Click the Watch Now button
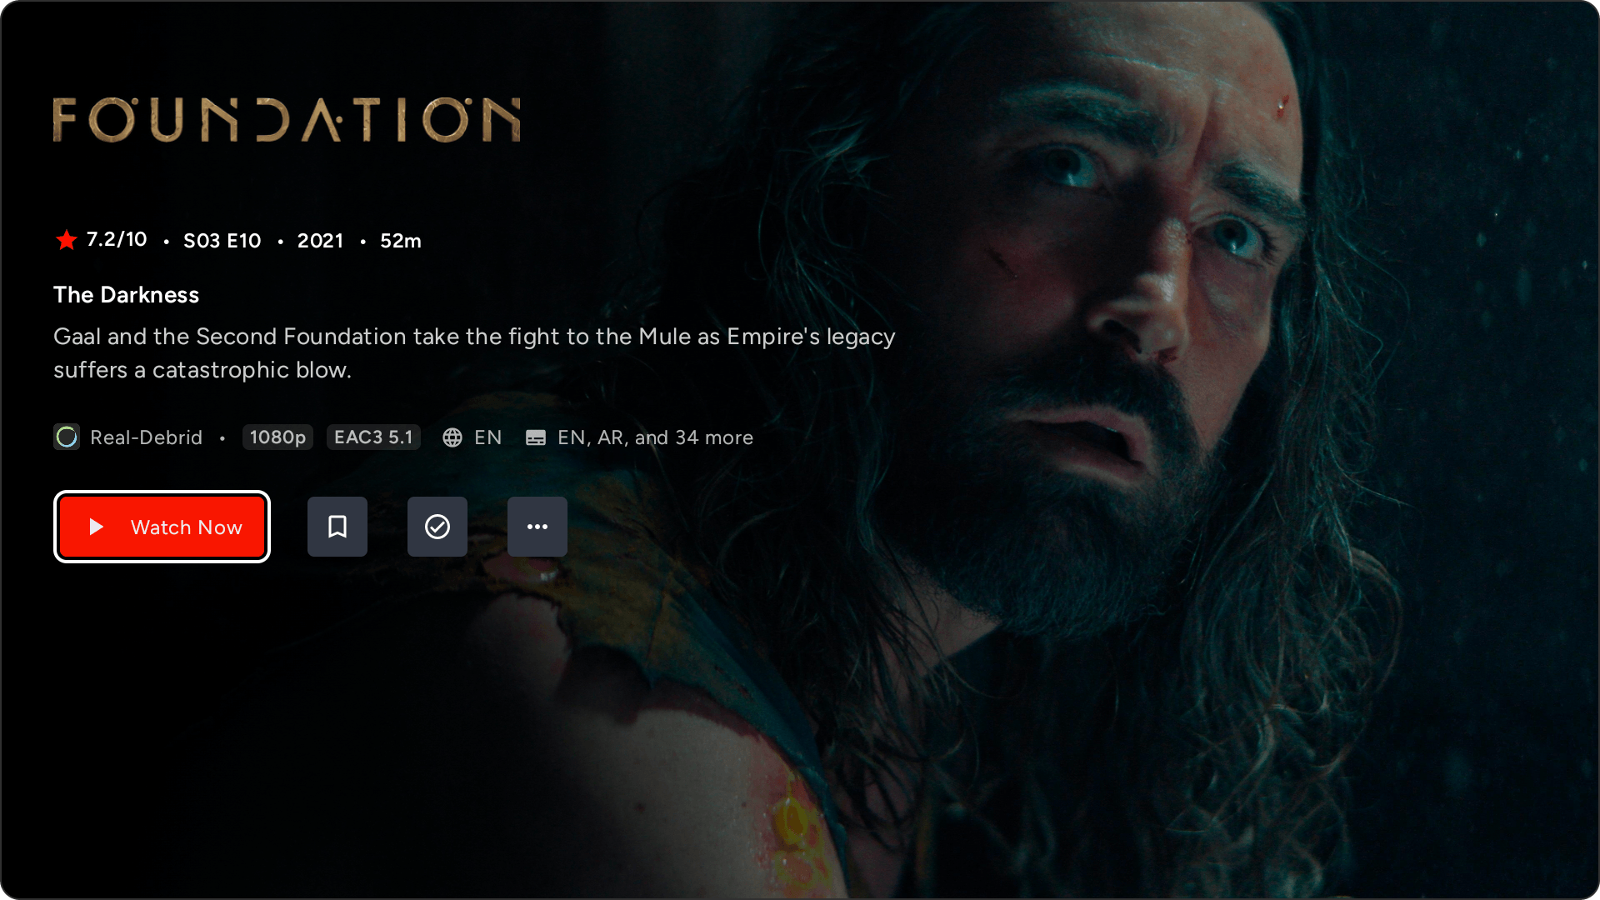 (x=162, y=527)
